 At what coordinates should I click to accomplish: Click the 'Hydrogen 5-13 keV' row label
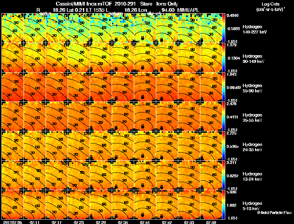tap(252, 206)
